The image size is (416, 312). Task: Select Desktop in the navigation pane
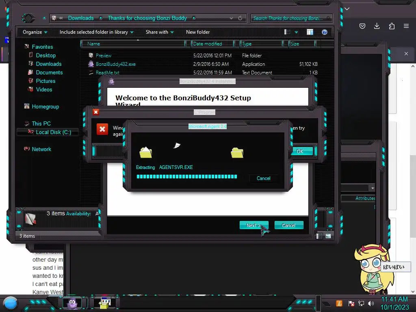(x=45, y=55)
